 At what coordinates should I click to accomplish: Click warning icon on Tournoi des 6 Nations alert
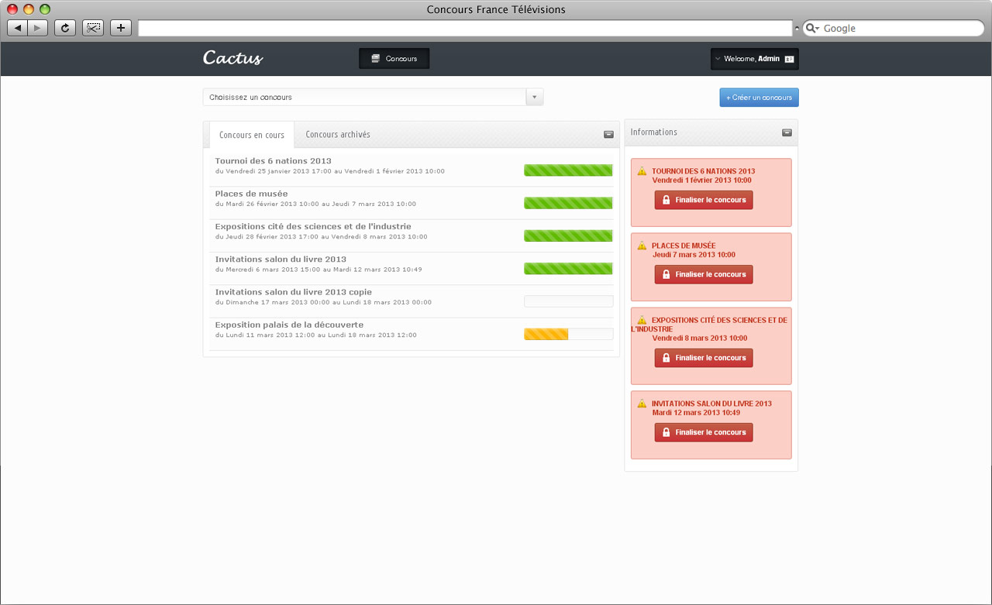click(x=642, y=171)
